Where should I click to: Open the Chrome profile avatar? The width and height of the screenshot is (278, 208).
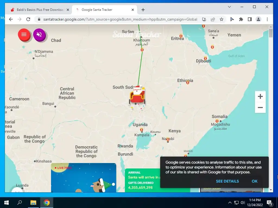tap(258, 19)
